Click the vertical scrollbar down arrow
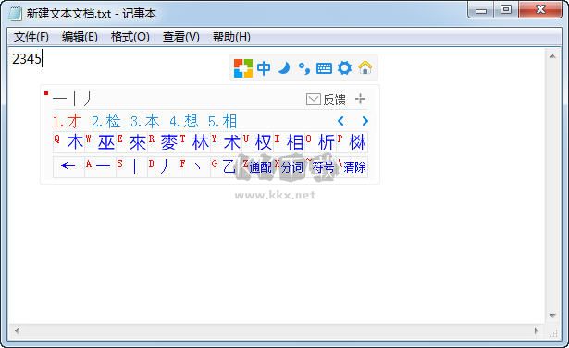The height and width of the screenshot is (348, 569). coord(552,315)
